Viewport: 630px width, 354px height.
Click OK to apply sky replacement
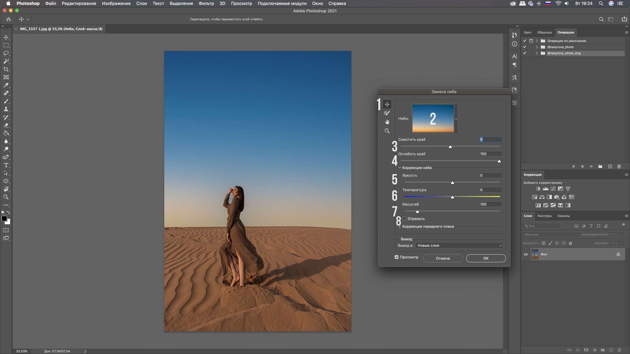click(485, 258)
